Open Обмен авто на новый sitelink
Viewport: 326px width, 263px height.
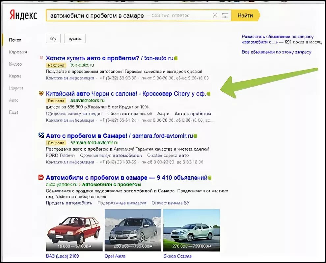click(x=129, y=114)
